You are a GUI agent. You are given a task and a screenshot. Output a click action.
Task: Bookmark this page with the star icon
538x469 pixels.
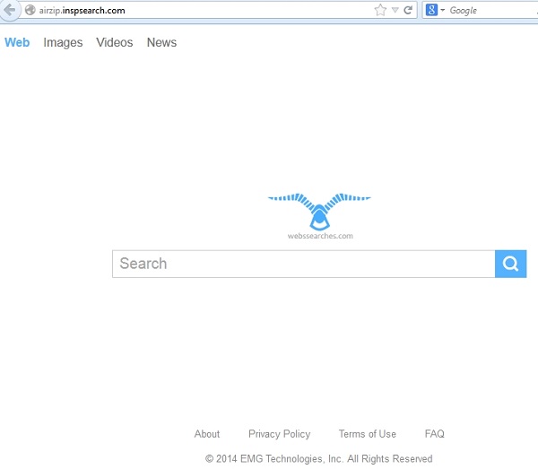click(380, 11)
